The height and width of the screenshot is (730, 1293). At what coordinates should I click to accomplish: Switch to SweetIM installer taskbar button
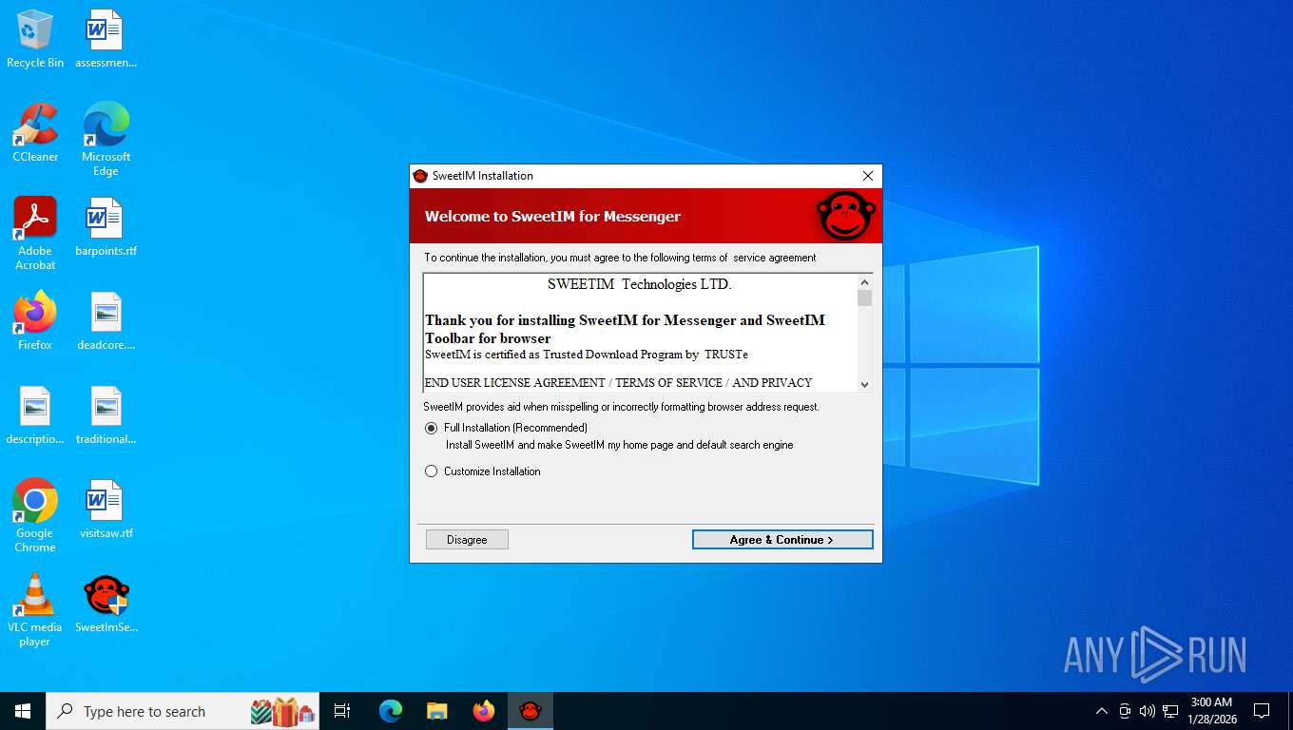click(531, 711)
